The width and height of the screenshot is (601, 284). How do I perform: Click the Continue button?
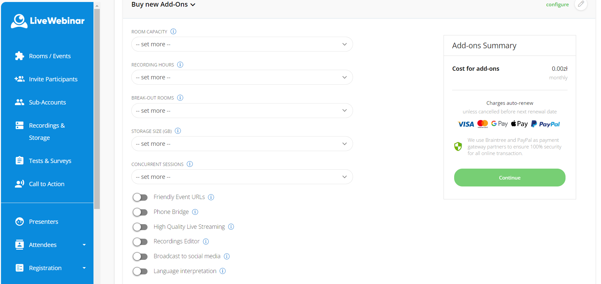point(510,178)
